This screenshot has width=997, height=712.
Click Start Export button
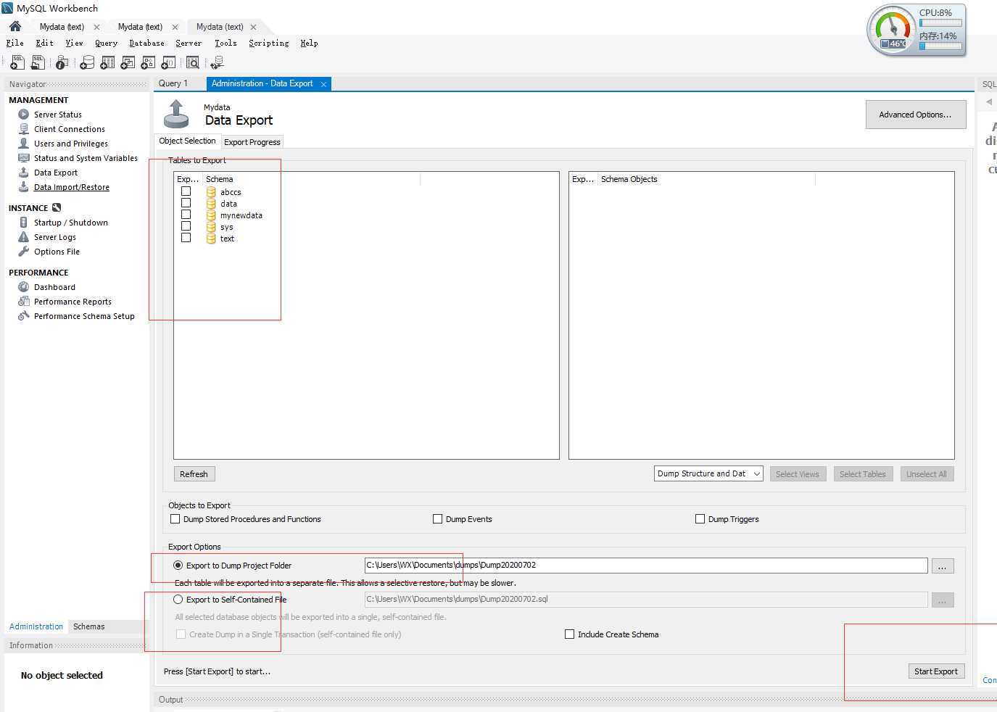coord(936,671)
